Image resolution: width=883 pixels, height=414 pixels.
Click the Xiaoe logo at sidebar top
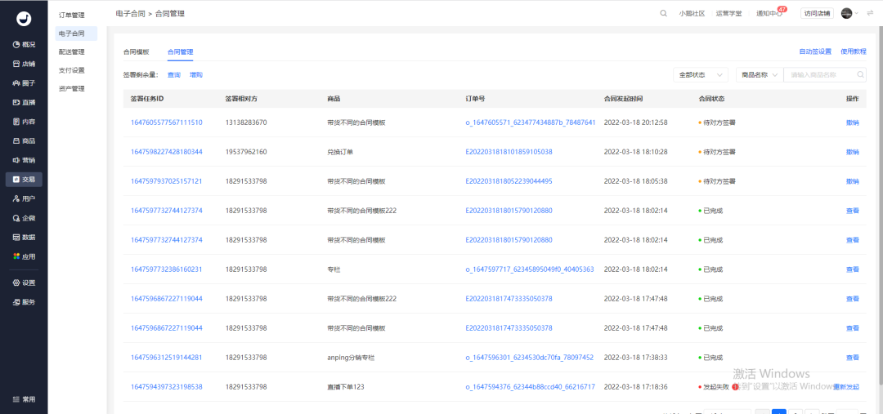click(24, 19)
